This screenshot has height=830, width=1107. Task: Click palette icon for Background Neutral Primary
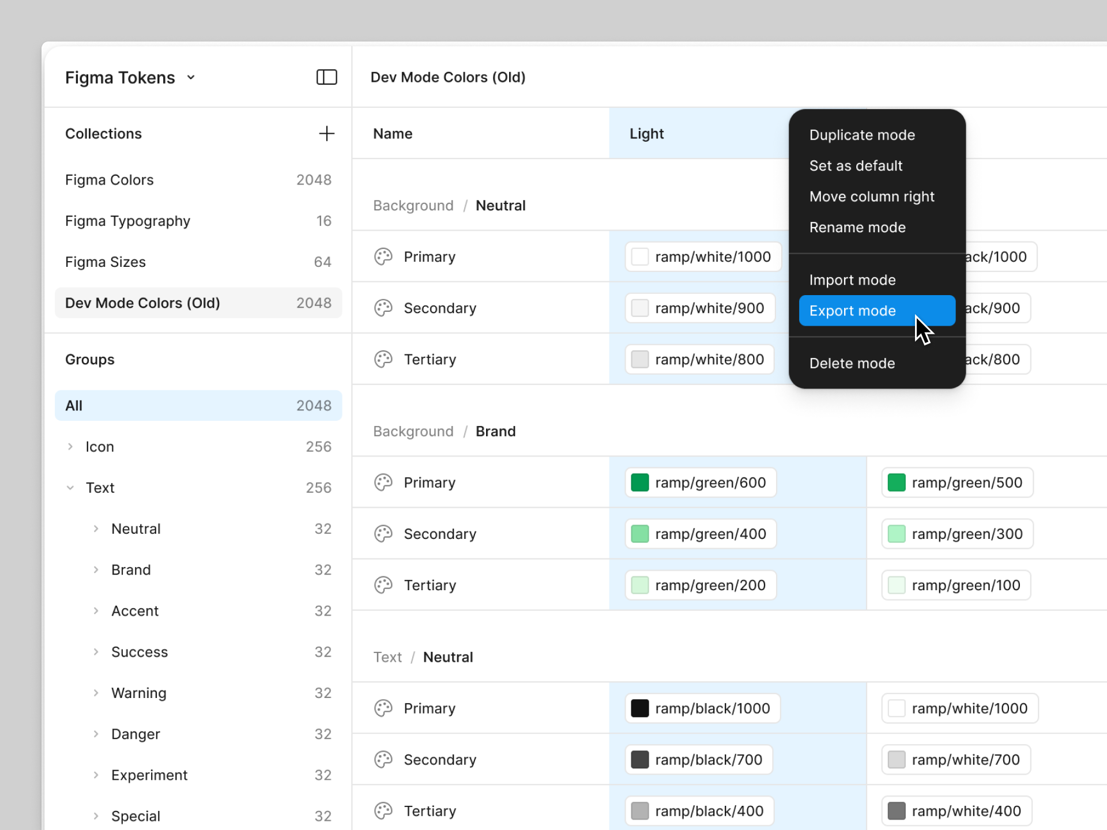383,256
